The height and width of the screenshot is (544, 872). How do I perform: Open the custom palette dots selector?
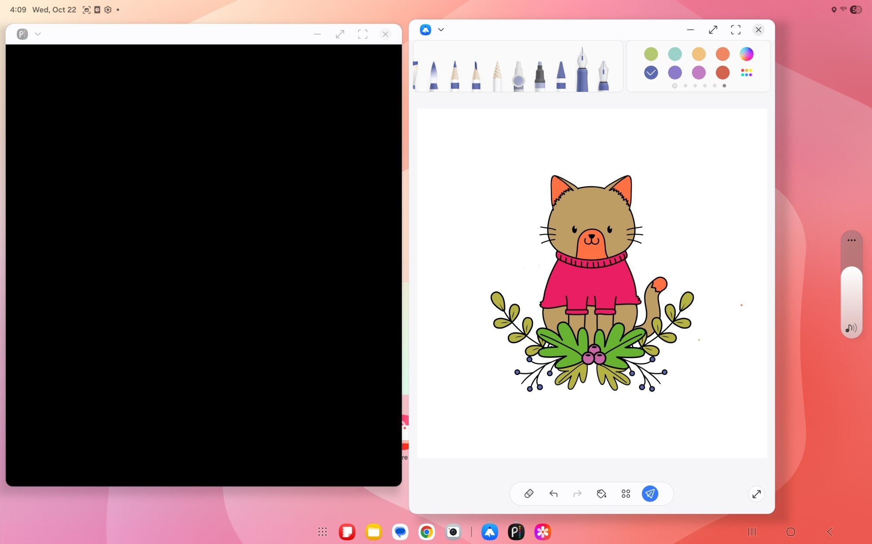pyautogui.click(x=746, y=73)
